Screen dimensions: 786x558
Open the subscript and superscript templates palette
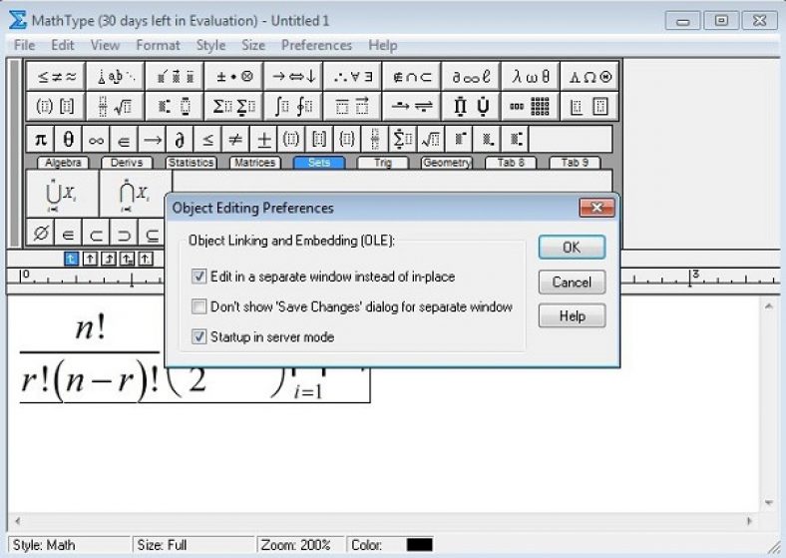(x=175, y=106)
